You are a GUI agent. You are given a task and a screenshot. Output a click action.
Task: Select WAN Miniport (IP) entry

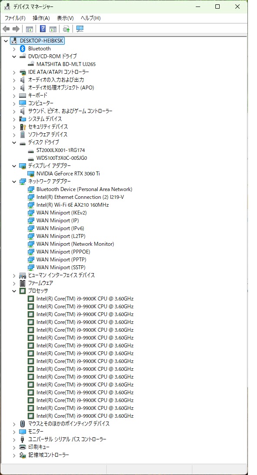(58, 221)
